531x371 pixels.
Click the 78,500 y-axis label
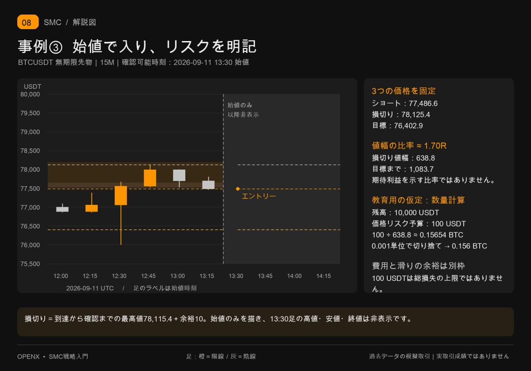tap(31, 151)
